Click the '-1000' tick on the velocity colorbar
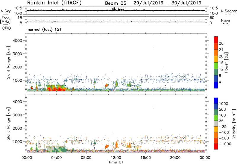This screenshot has height=164, width=237. click(x=225, y=144)
